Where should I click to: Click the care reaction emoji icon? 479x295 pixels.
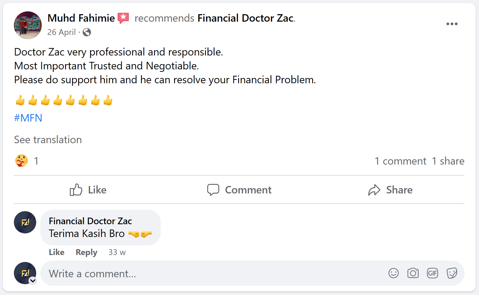tap(21, 161)
